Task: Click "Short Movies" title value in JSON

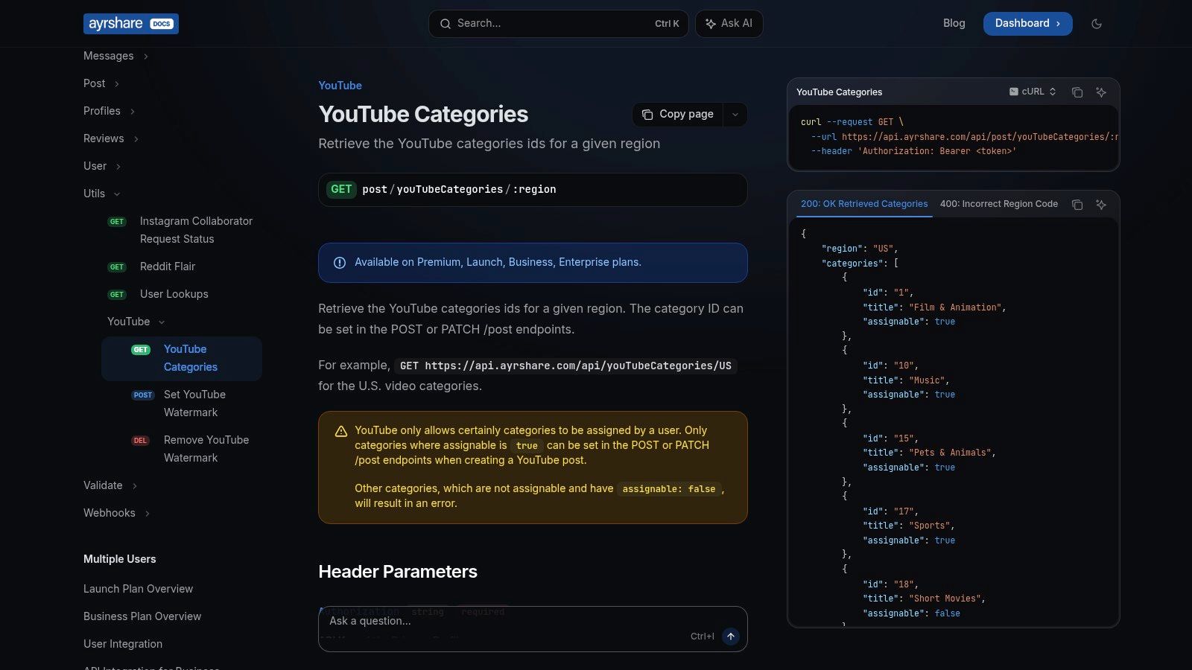Action: point(946,599)
